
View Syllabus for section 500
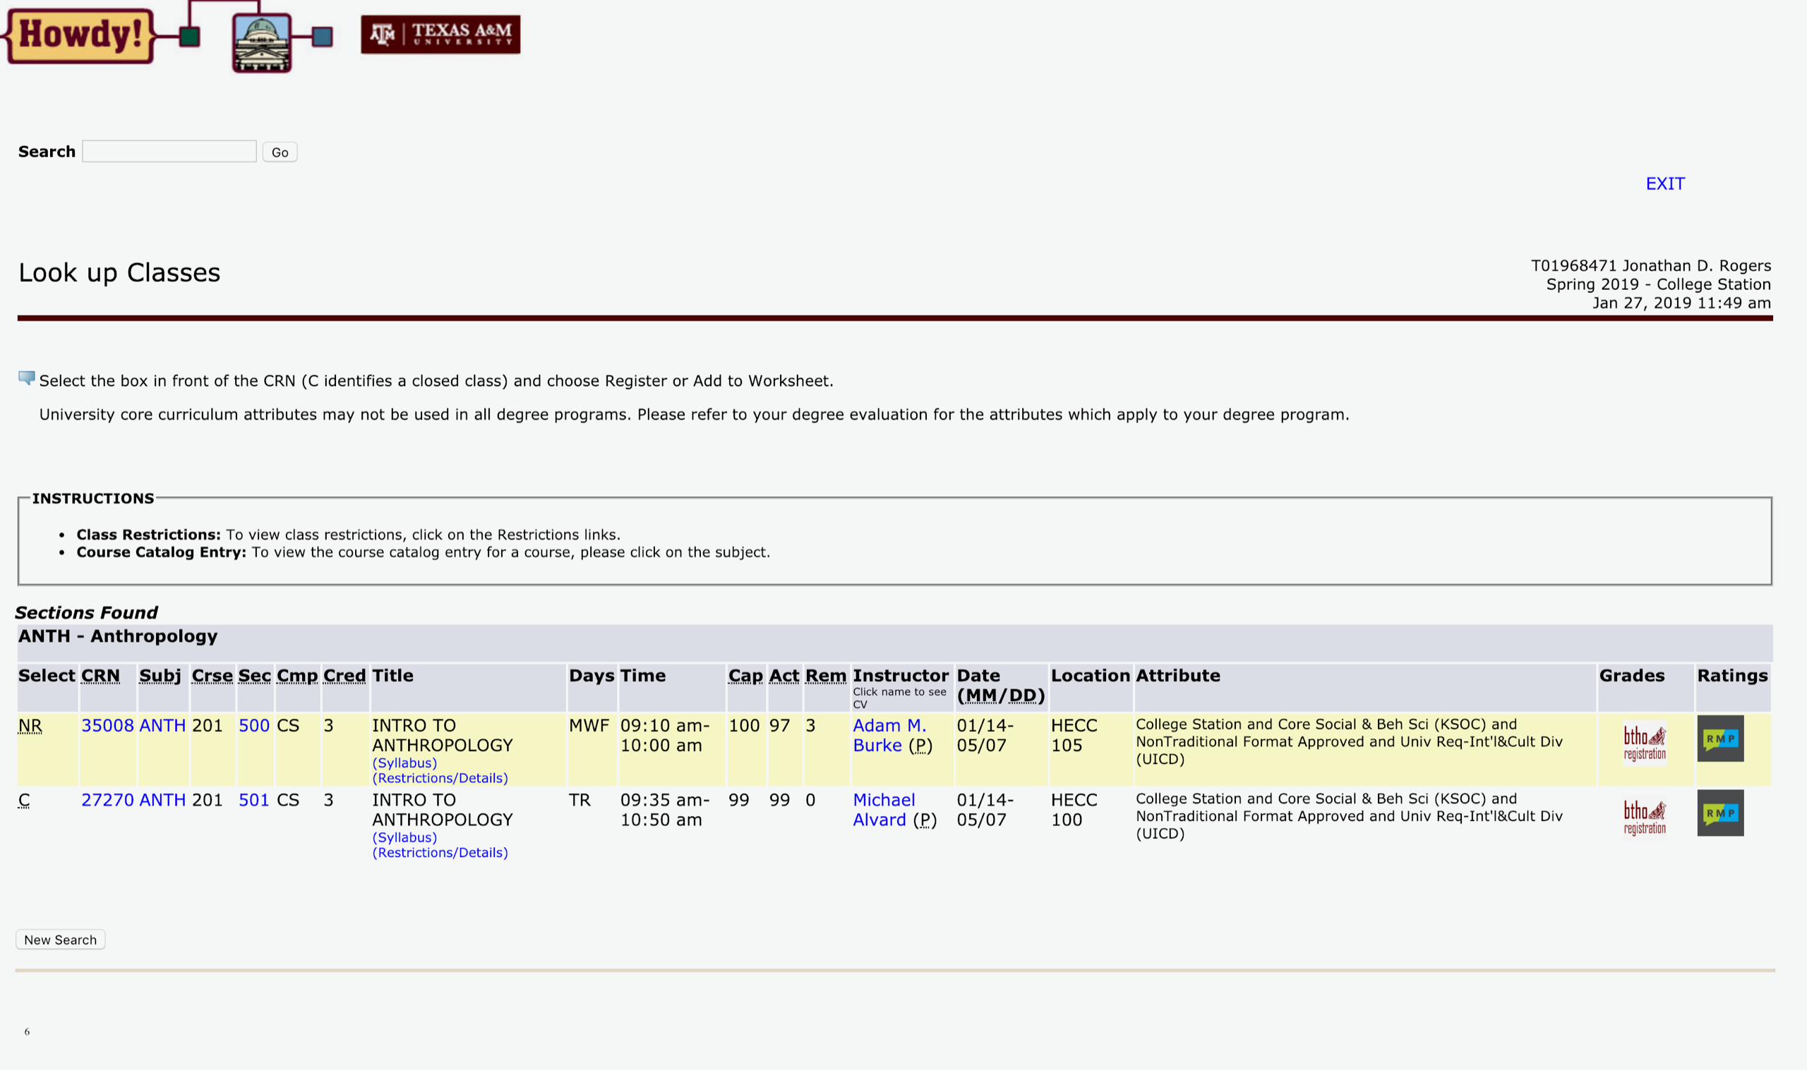404,763
